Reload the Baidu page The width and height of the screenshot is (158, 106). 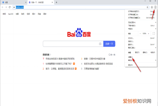[9, 7]
